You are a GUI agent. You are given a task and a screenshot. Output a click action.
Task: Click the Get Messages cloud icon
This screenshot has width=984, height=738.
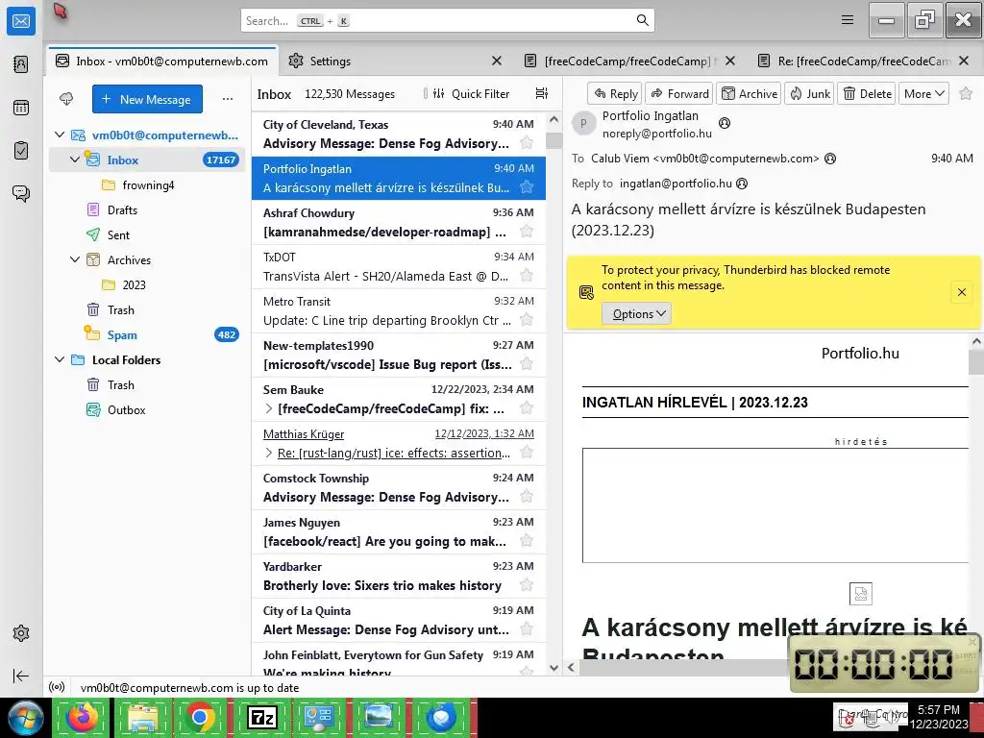(66, 99)
